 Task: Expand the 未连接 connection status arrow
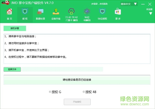151,13
